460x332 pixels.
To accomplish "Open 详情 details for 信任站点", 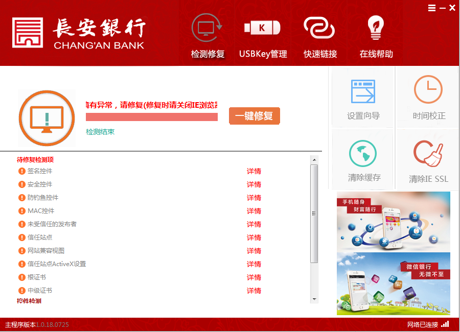I will pos(254,238).
